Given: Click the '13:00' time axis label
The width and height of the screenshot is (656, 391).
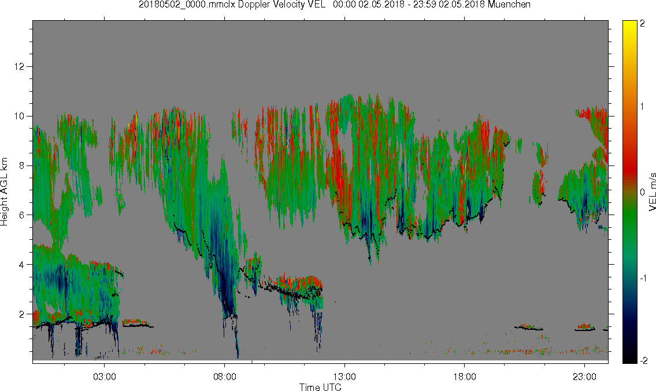Looking at the screenshot, I should tap(344, 377).
